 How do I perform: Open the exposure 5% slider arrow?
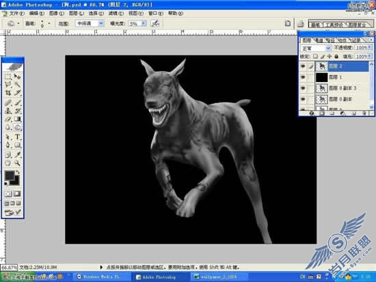[144, 23]
